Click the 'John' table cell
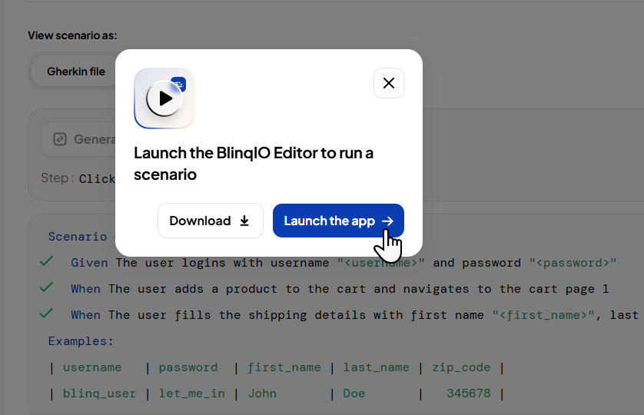The width and height of the screenshot is (644, 415). pos(262,393)
